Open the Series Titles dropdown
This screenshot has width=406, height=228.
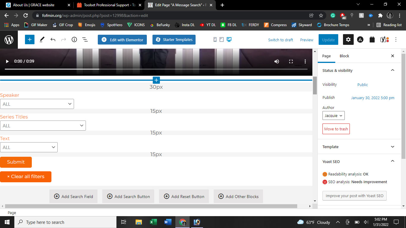coord(43,126)
